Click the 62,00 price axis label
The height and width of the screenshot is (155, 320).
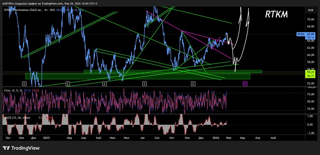click(311, 48)
